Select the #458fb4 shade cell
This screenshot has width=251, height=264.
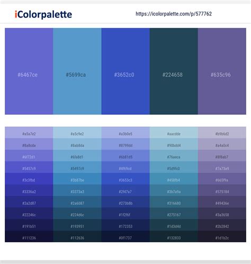(174, 179)
